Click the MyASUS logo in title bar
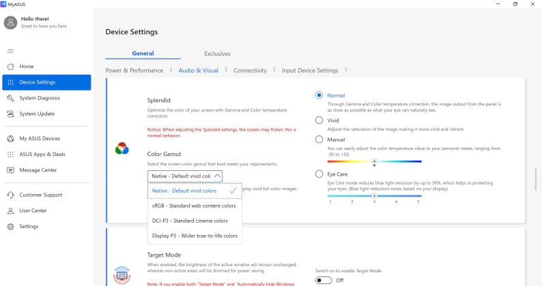This screenshot has width=542, height=286. 3,4
